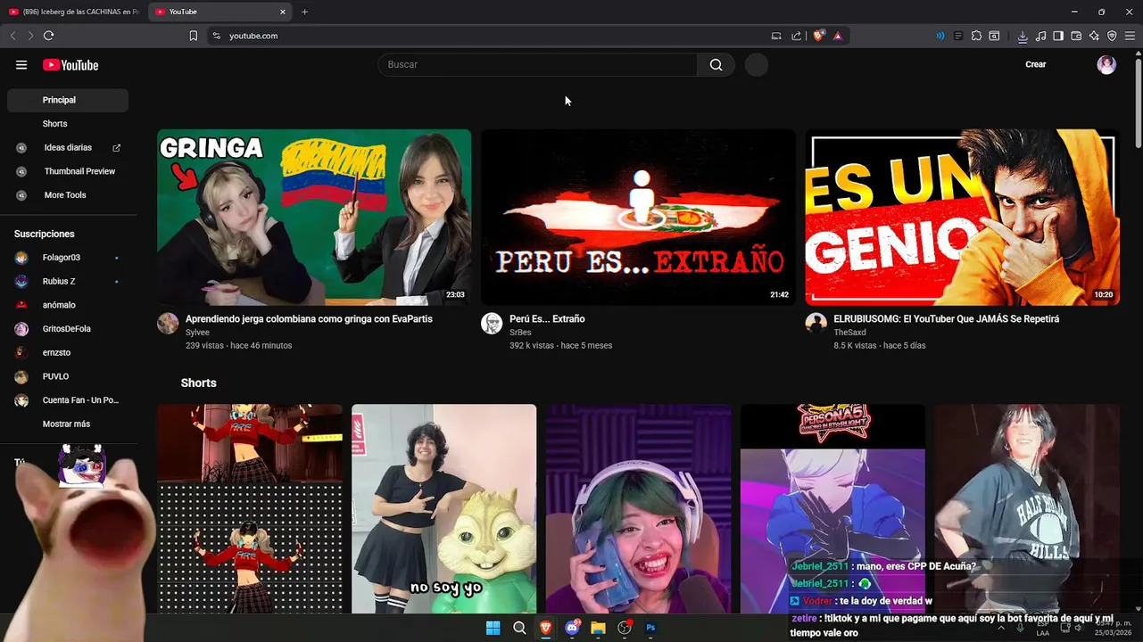
Task: Open the browser main menu icon
Action: (1131, 36)
